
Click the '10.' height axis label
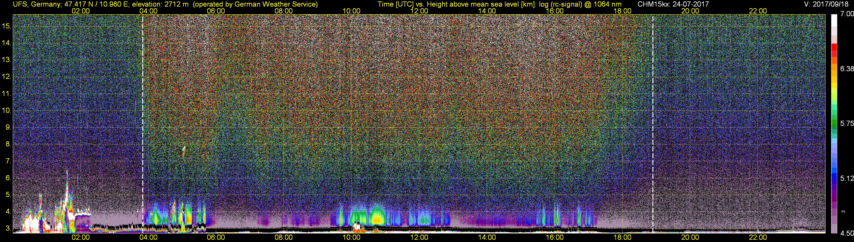click(7, 110)
